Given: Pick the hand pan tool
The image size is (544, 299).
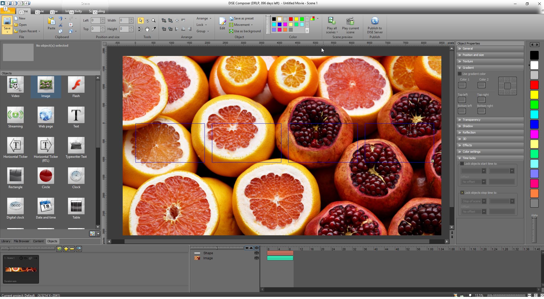Looking at the screenshot, I should (x=147, y=29).
